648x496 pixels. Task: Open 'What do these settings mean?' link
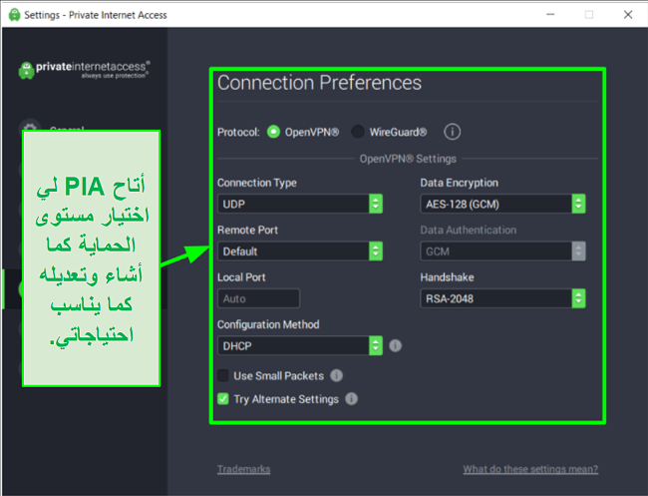(530, 469)
